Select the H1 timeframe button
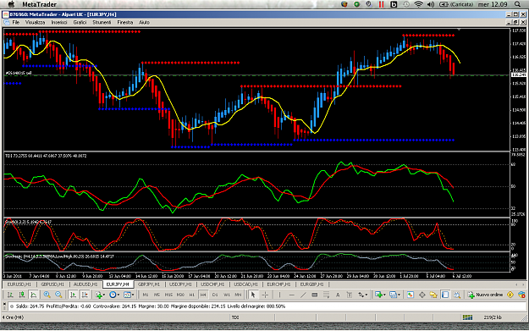The image size is (529, 331). coord(191,295)
